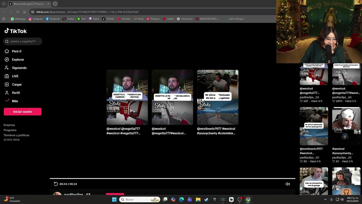Screen dimensions: 362x204
Task: Open Programa footer link
Action: click(x=10, y=130)
